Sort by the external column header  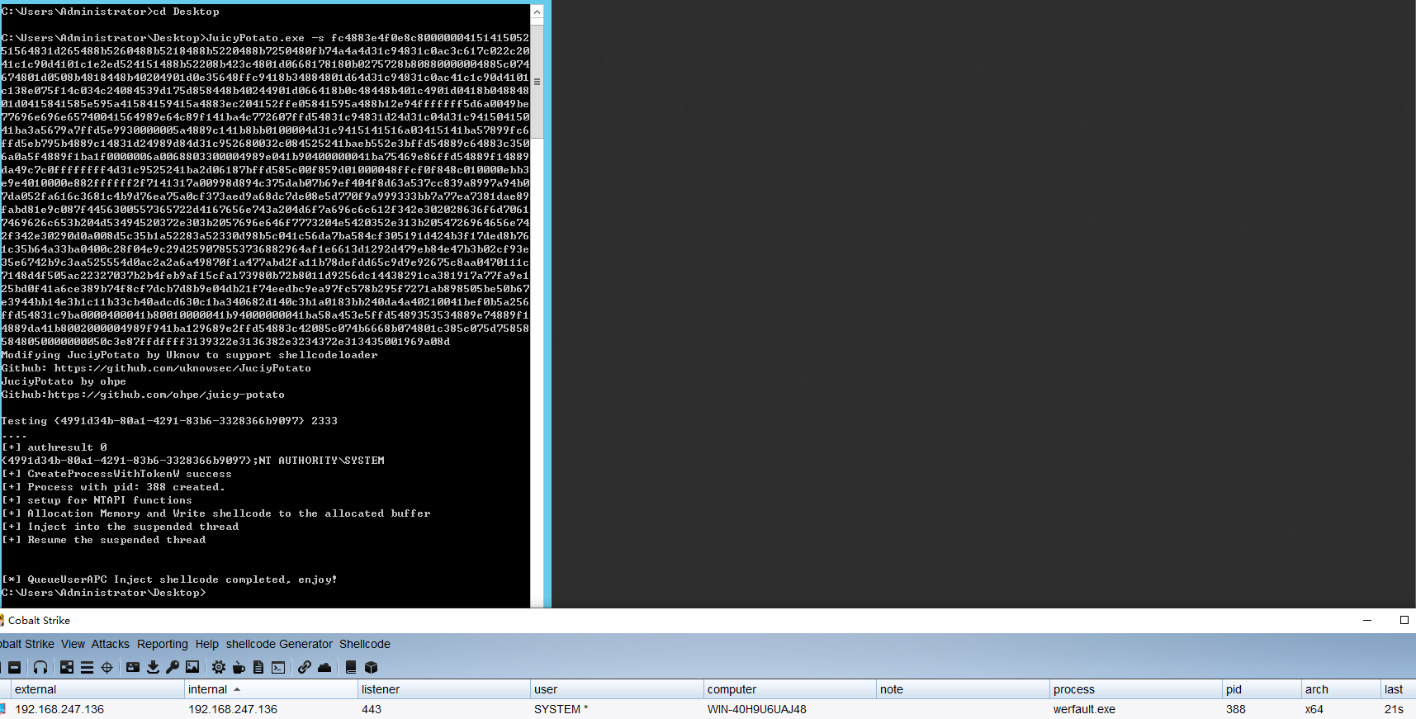pyautogui.click(x=97, y=689)
